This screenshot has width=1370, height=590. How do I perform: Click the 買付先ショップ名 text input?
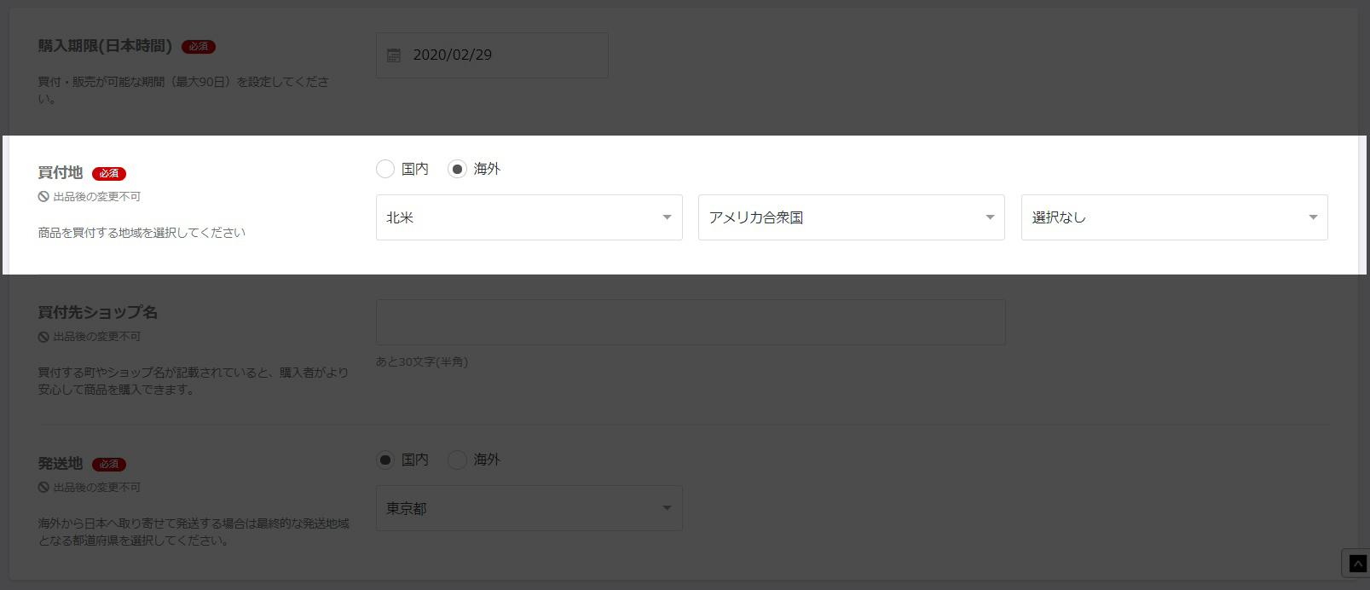[x=691, y=322]
